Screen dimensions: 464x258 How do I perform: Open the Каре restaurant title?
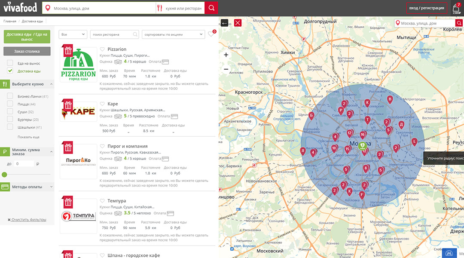tap(113, 104)
